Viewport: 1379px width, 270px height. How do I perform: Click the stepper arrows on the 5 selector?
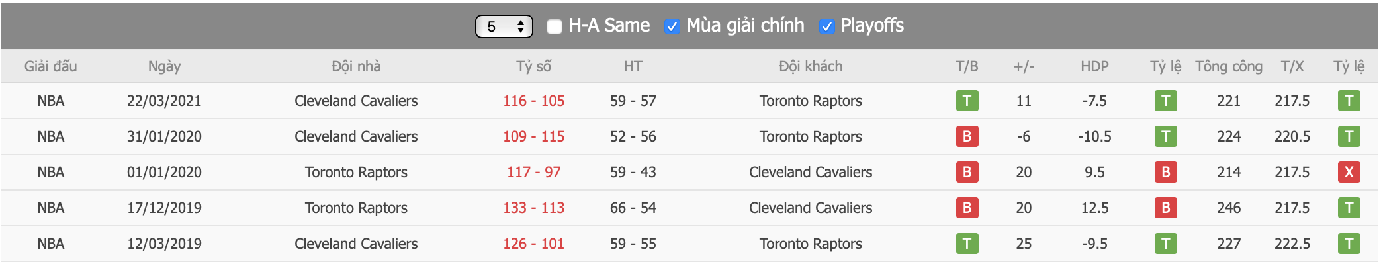521,26
